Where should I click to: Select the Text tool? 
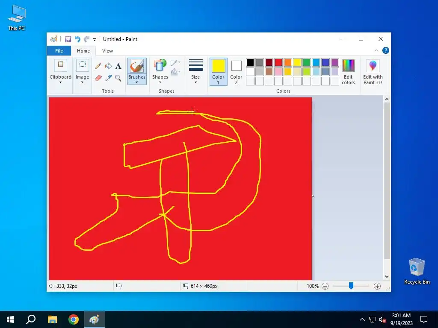tap(118, 66)
